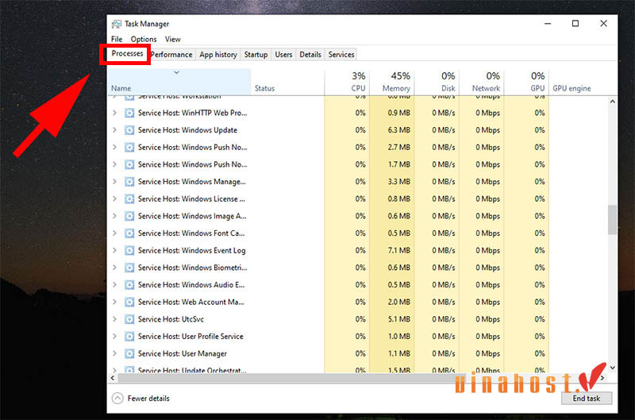Click gear icon for Service Host: Windows Image A...

point(129,216)
